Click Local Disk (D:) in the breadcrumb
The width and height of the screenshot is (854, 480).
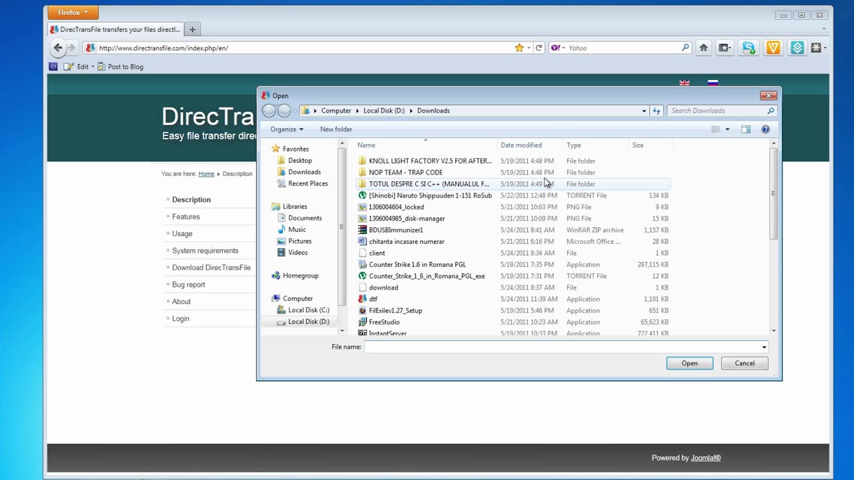click(x=384, y=111)
